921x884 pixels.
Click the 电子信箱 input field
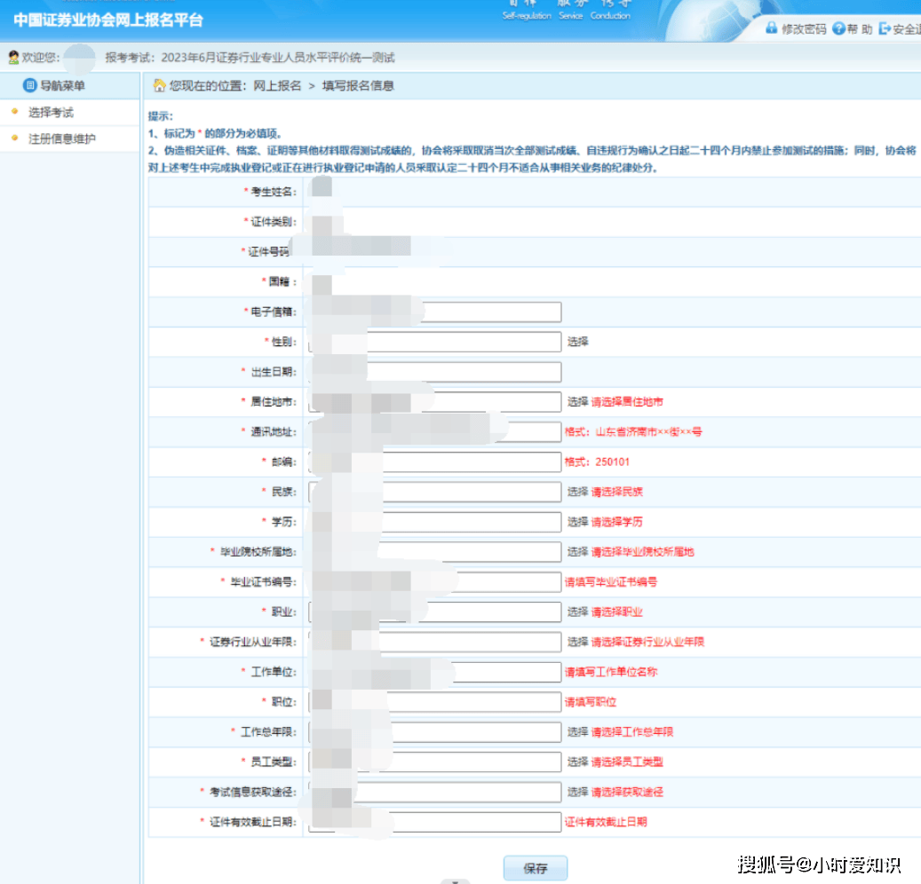coord(434,312)
